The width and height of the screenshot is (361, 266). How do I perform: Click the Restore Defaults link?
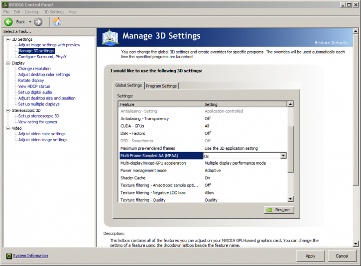point(331,43)
